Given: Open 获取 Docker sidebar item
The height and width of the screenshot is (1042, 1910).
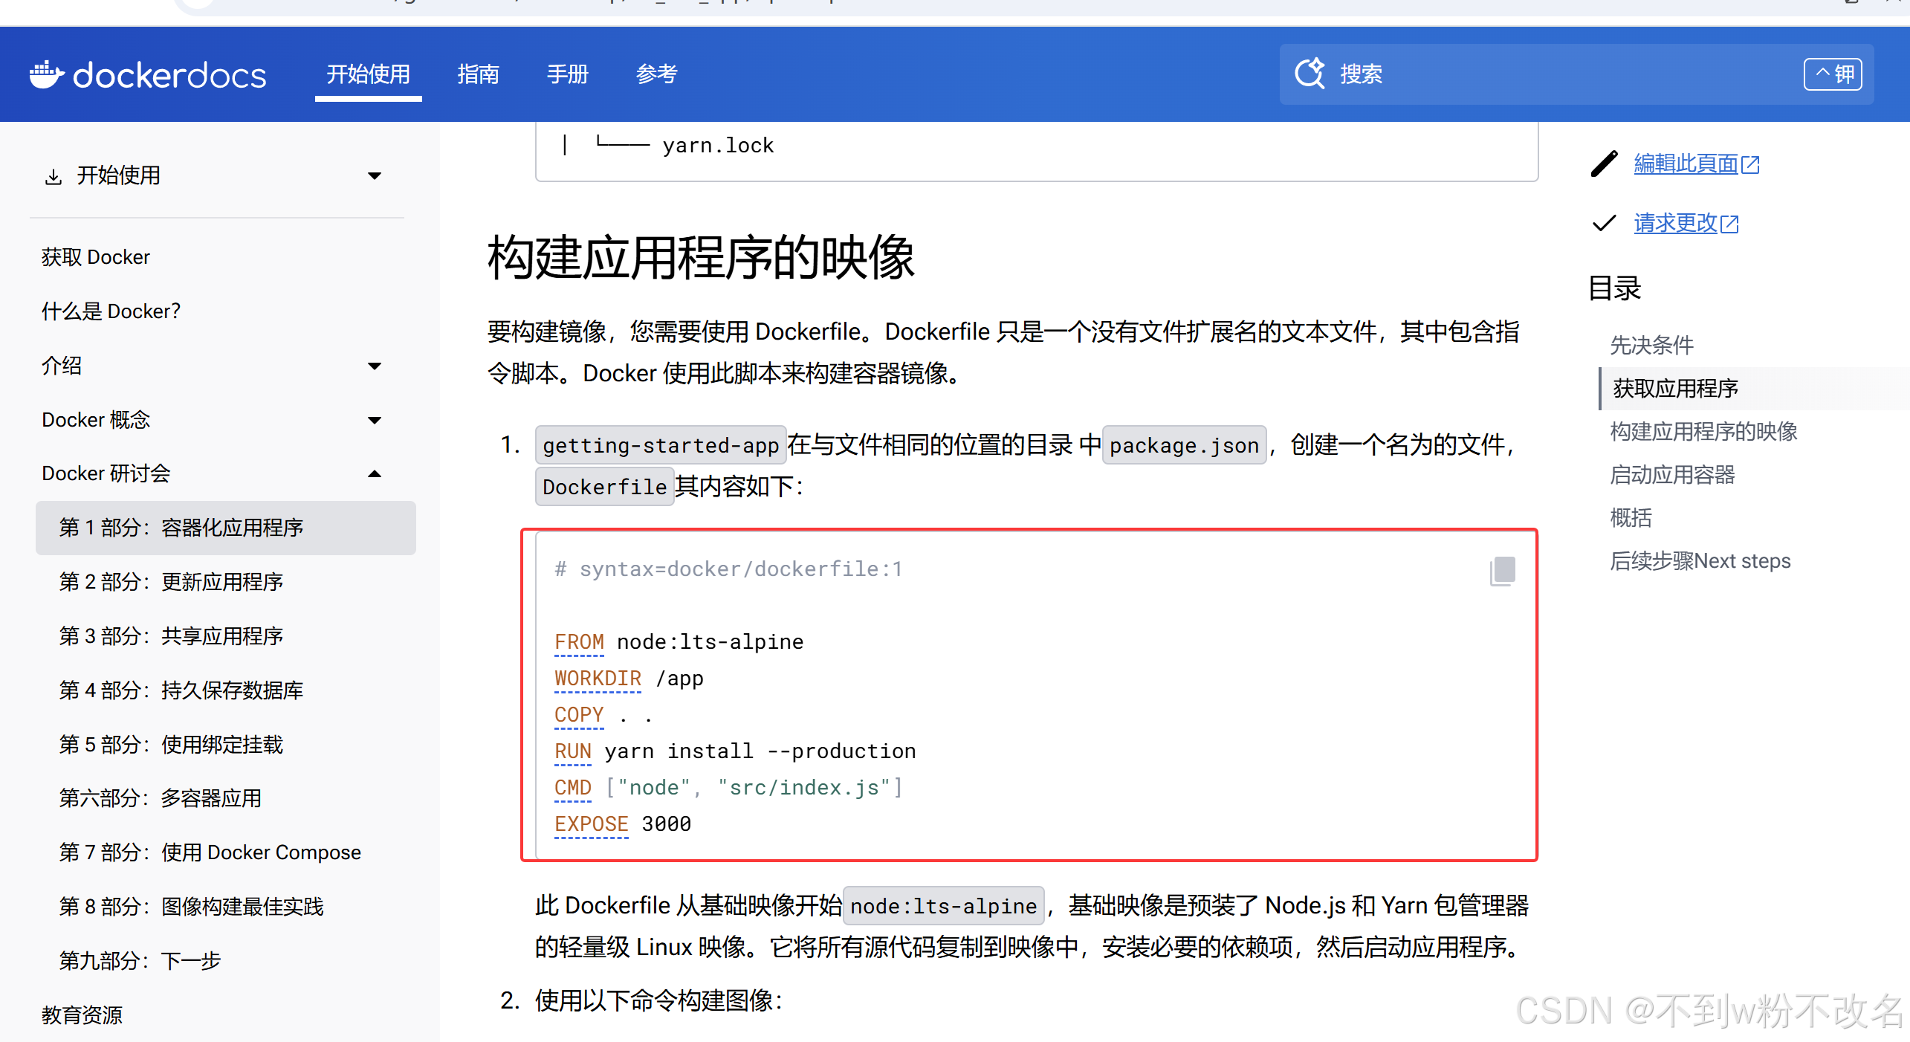Looking at the screenshot, I should (95, 257).
